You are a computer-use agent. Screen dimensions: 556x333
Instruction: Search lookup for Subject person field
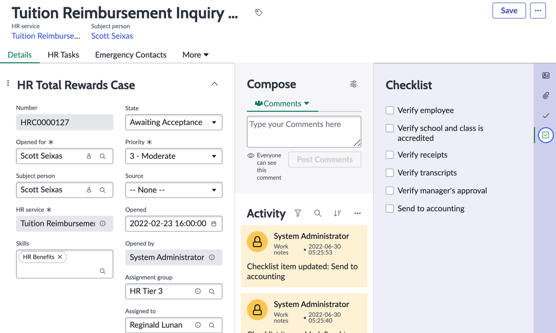tap(103, 190)
